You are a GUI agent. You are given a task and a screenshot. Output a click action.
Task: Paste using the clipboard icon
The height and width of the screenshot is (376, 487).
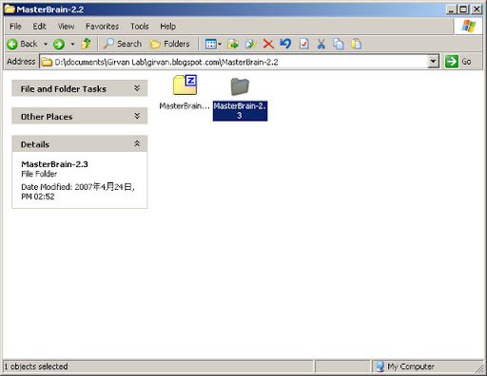tap(357, 44)
